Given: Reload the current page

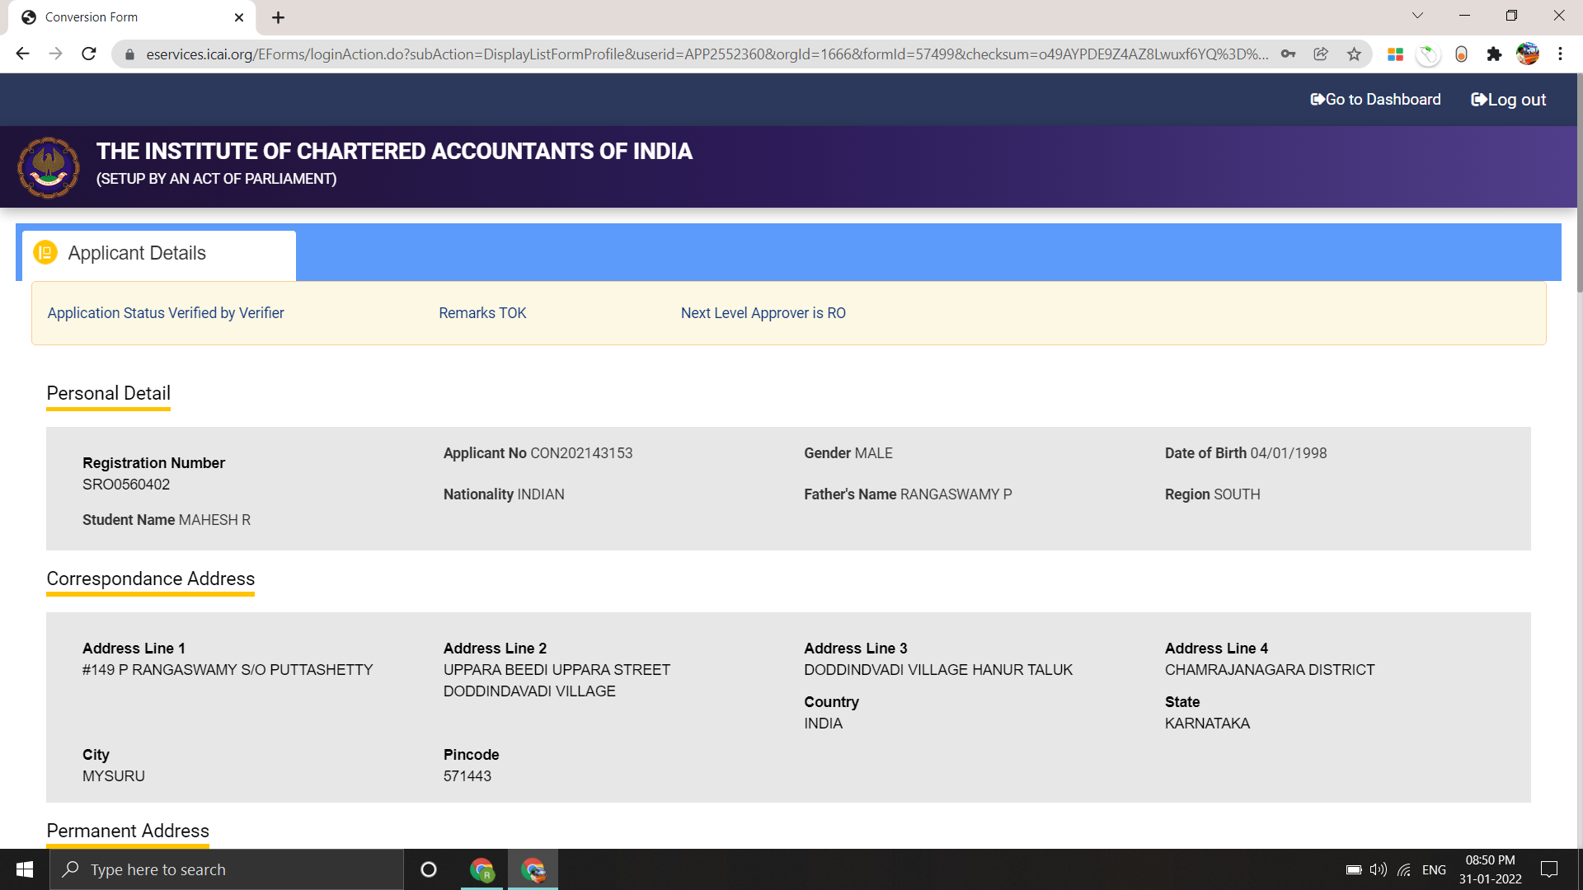Looking at the screenshot, I should [89, 54].
